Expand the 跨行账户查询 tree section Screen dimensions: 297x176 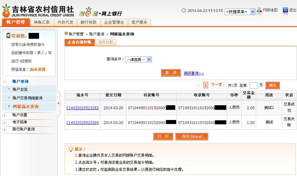tap(5, 130)
